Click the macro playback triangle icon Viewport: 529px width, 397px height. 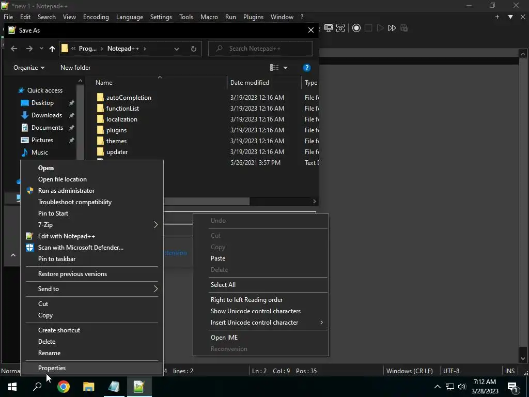380,28
